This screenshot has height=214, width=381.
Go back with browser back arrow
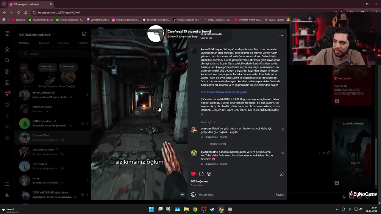pos(4,12)
